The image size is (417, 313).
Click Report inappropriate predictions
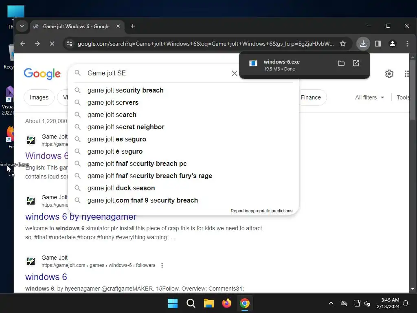tap(261, 211)
